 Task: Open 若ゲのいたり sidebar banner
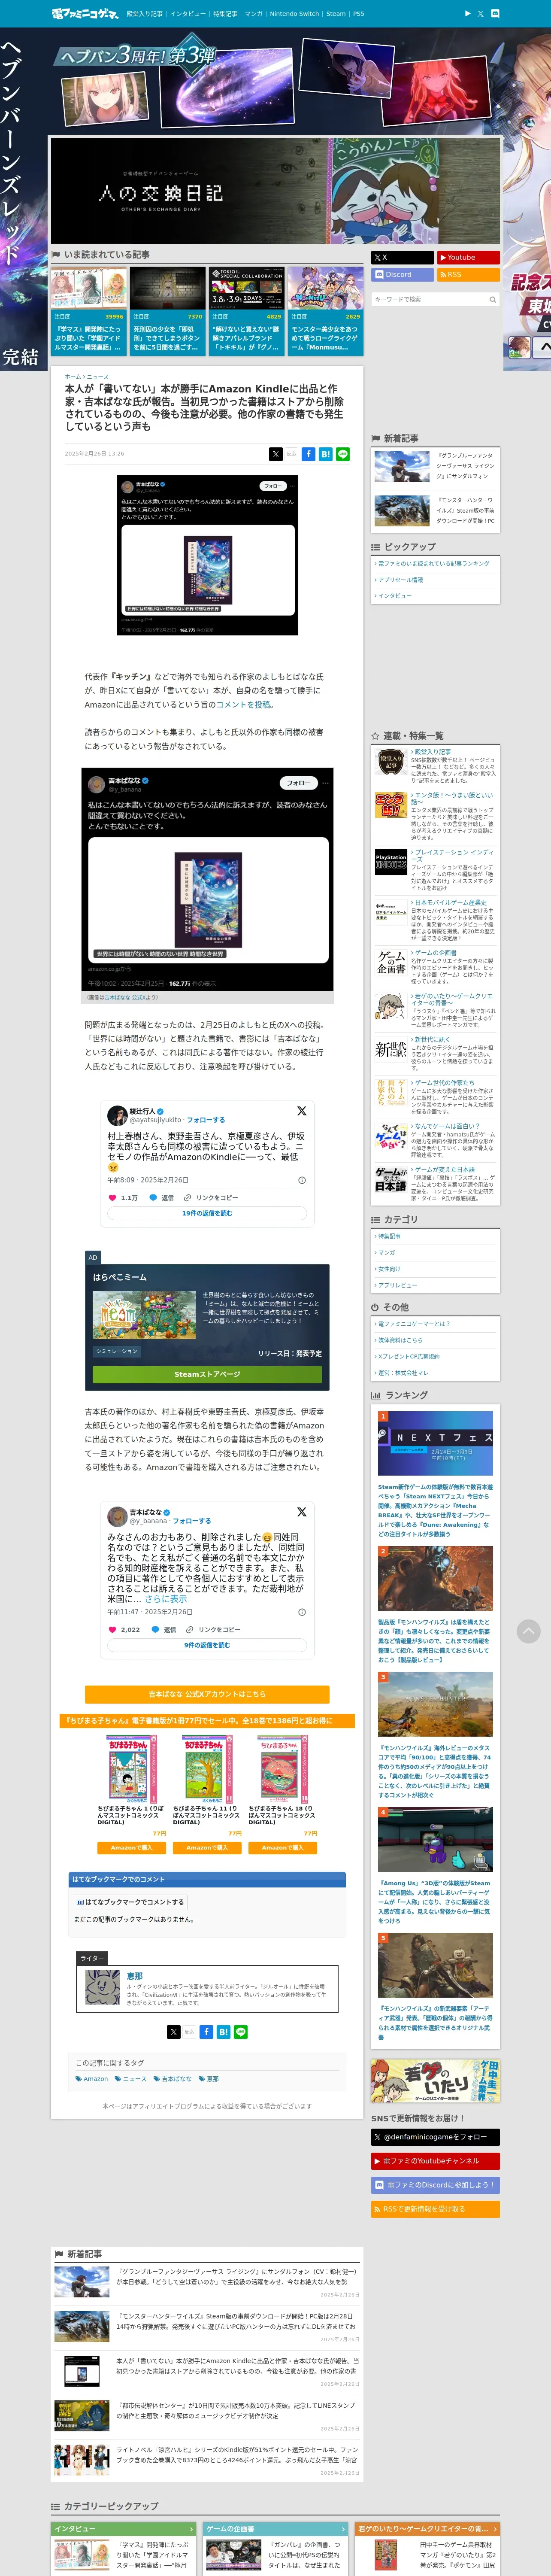(x=435, y=2082)
